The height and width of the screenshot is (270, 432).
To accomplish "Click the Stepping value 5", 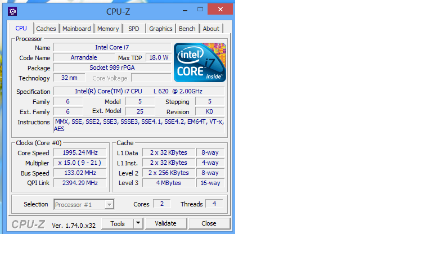I will coord(210,101).
